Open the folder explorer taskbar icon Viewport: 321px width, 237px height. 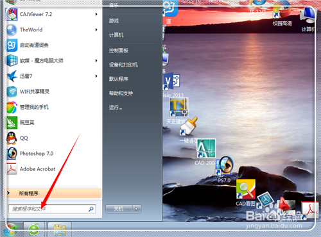pos(60,230)
